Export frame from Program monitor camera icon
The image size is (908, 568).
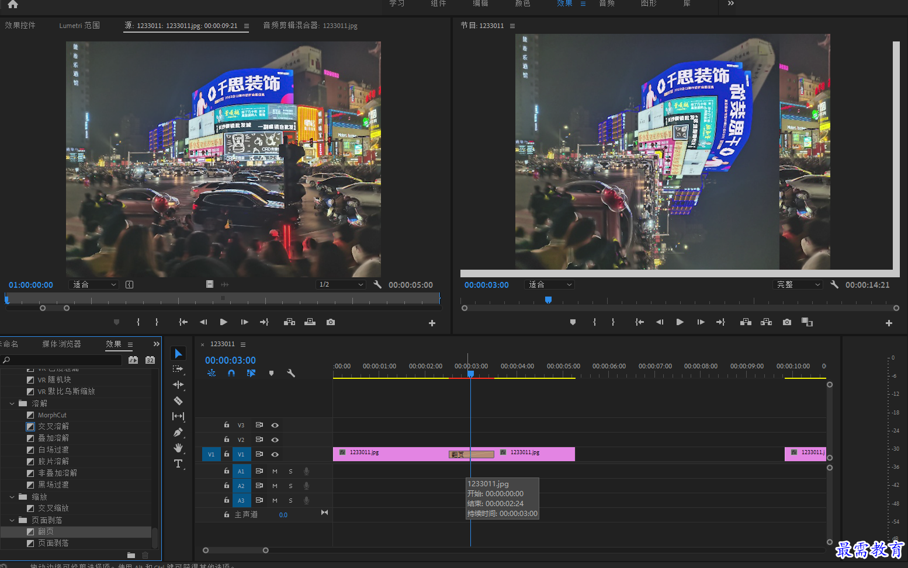[787, 322]
